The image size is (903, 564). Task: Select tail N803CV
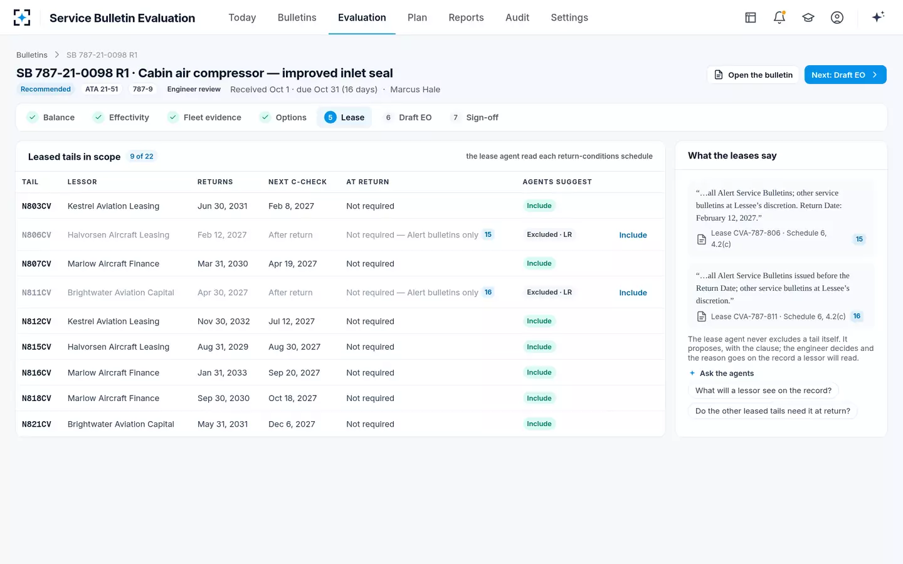click(x=36, y=206)
